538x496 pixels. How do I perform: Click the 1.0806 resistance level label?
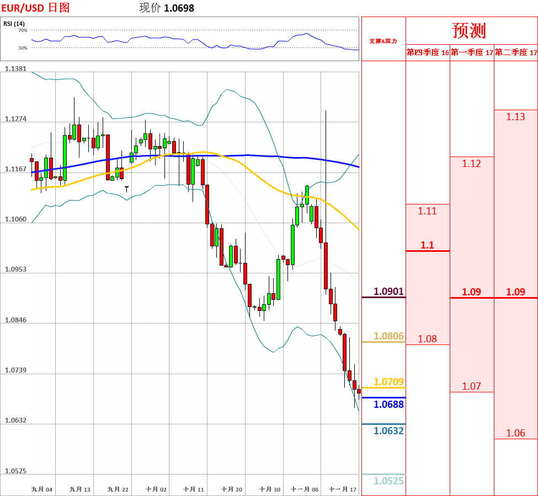(x=388, y=336)
